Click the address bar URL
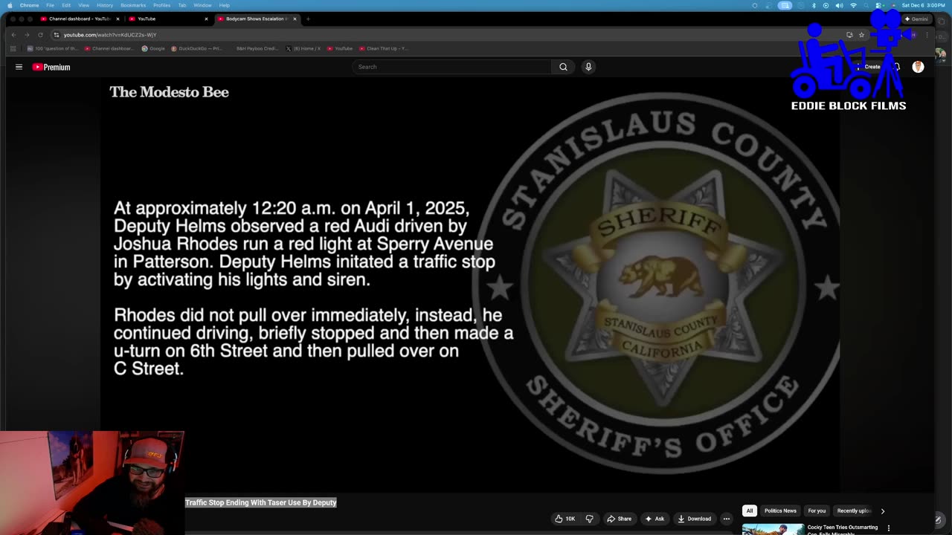952x535 pixels. point(110,35)
